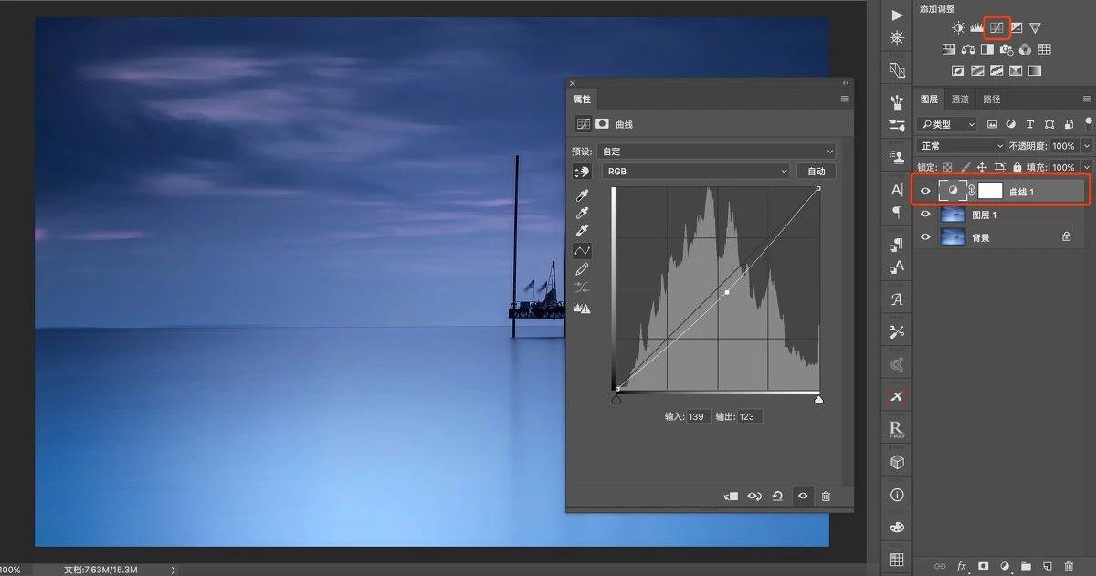
Task: Create a new layer
Action: [1048, 566]
